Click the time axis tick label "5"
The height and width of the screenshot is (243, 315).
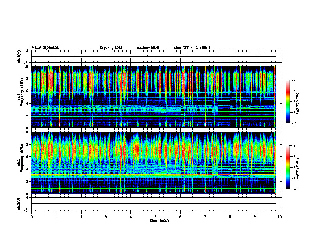pyautogui.click(x=156, y=217)
